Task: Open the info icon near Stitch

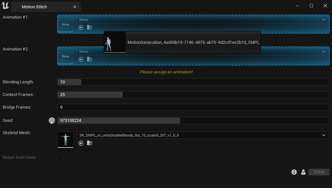Action: point(294,172)
